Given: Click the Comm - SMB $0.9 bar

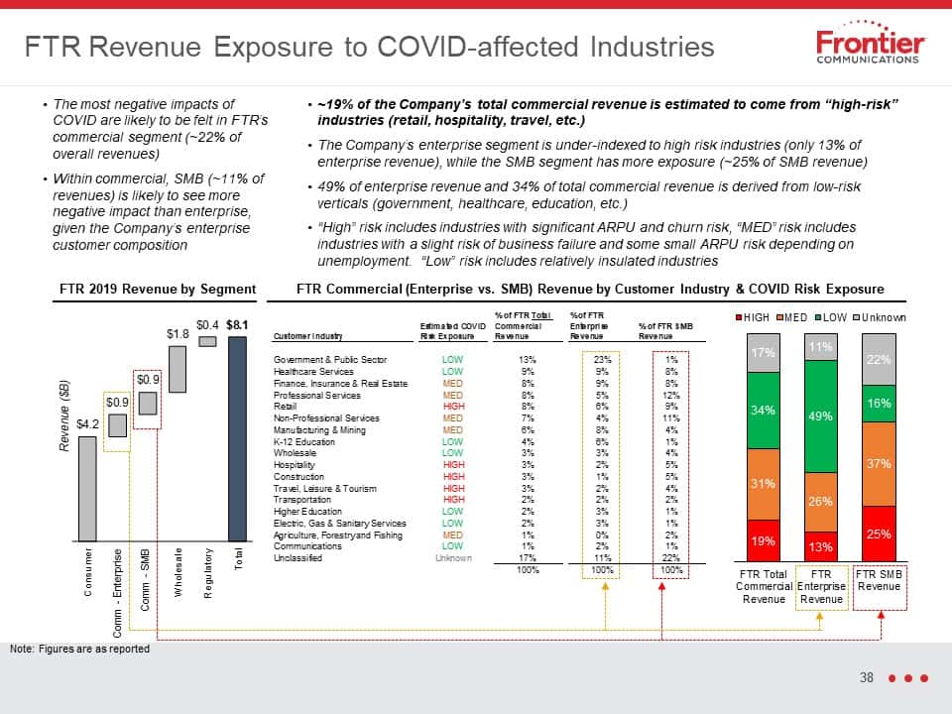Looking at the screenshot, I should [x=148, y=404].
